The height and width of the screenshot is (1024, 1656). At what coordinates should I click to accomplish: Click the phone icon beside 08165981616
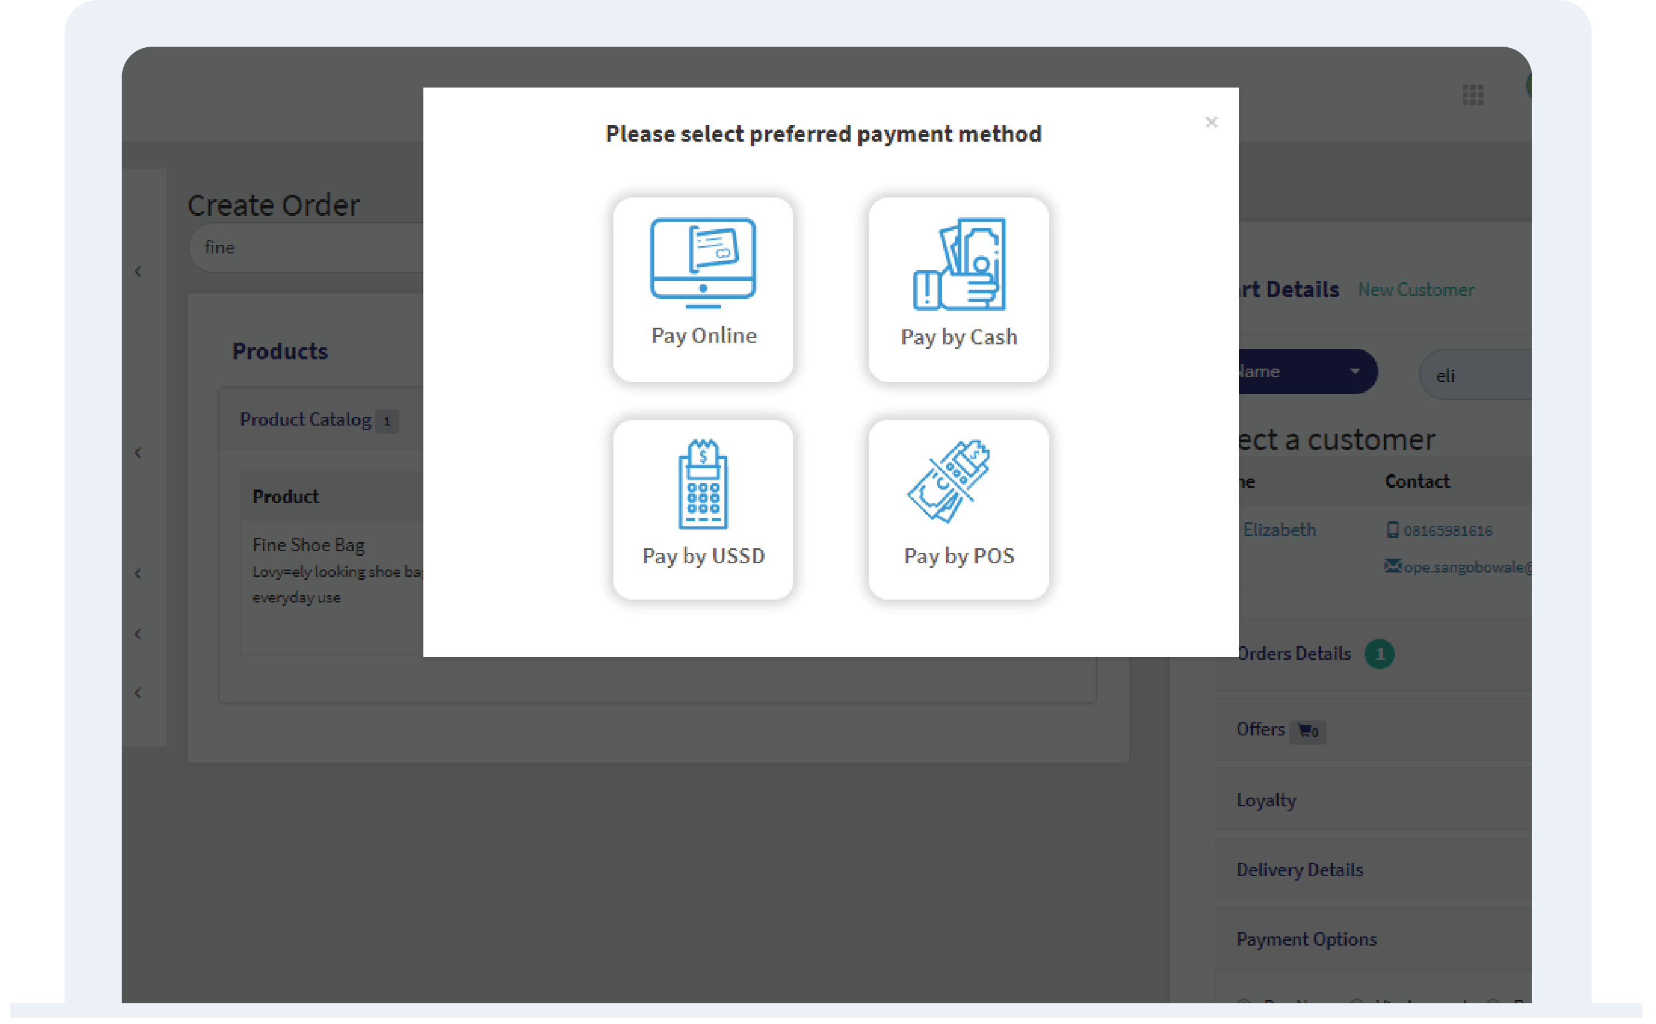(x=1392, y=530)
